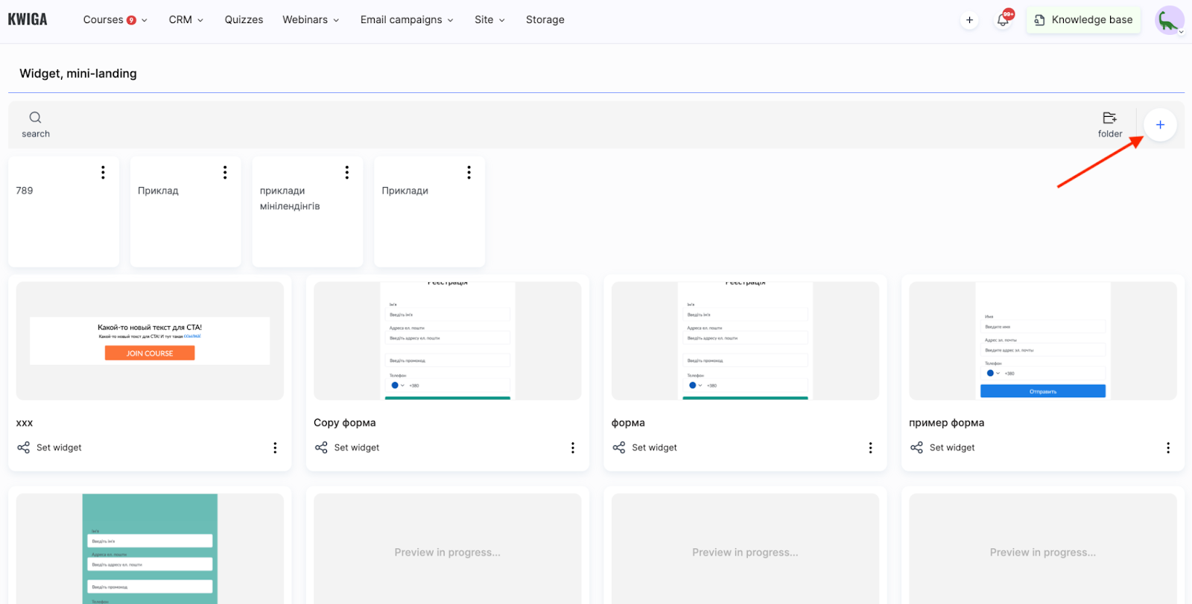Open three-dot menu on 789 folder

[103, 173]
